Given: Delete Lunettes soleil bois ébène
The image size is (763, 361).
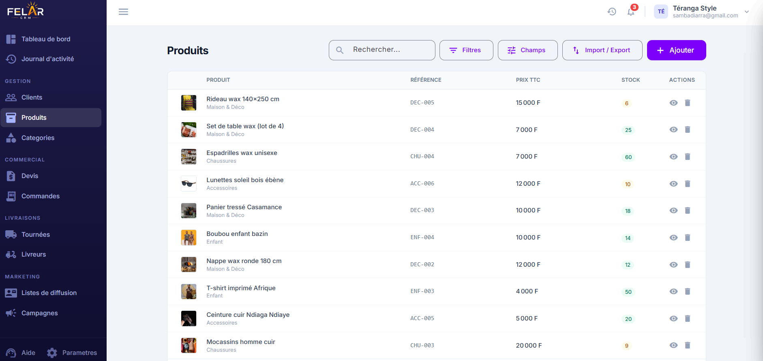Looking at the screenshot, I should click(688, 184).
